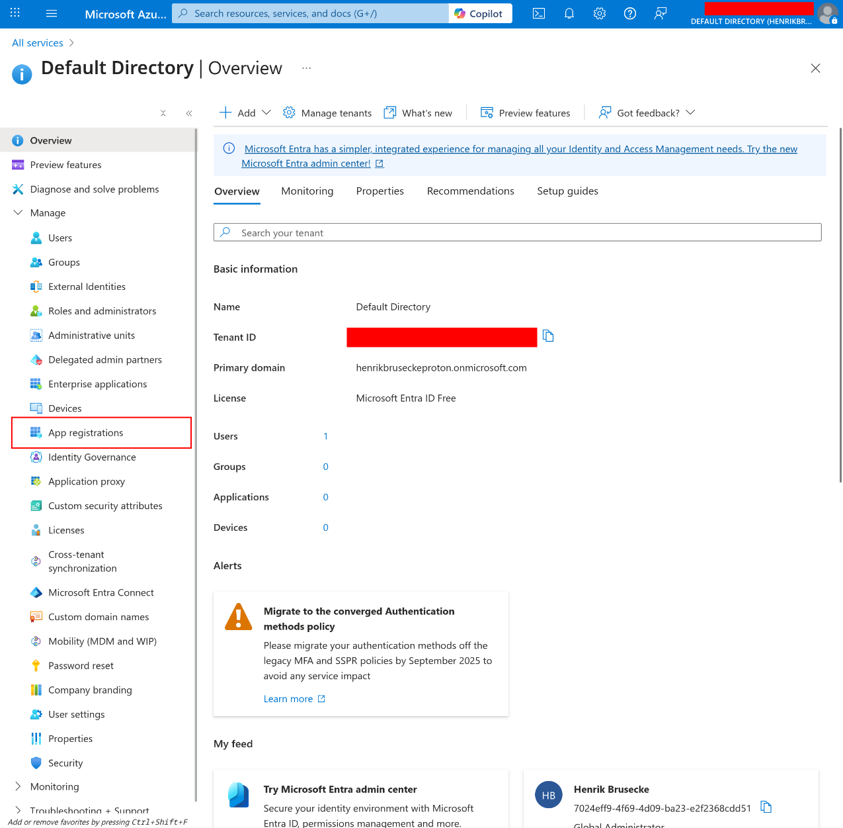Click Learn more about authentication migration
The image size is (843, 828).
288,698
